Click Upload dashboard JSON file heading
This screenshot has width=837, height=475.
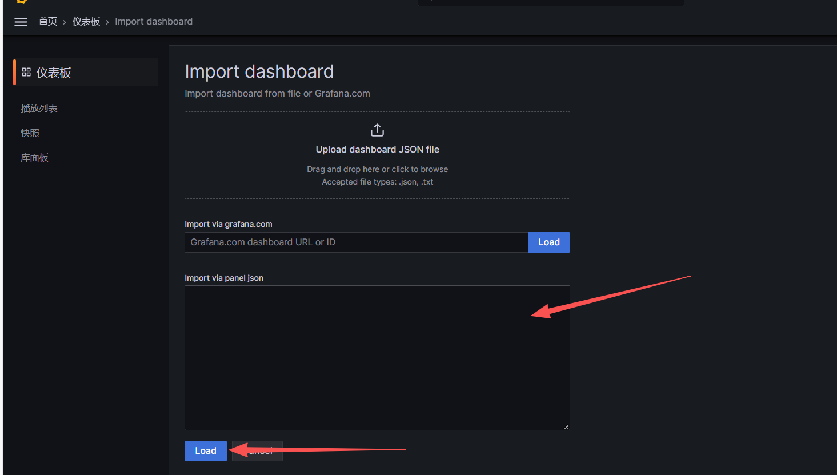pos(377,150)
